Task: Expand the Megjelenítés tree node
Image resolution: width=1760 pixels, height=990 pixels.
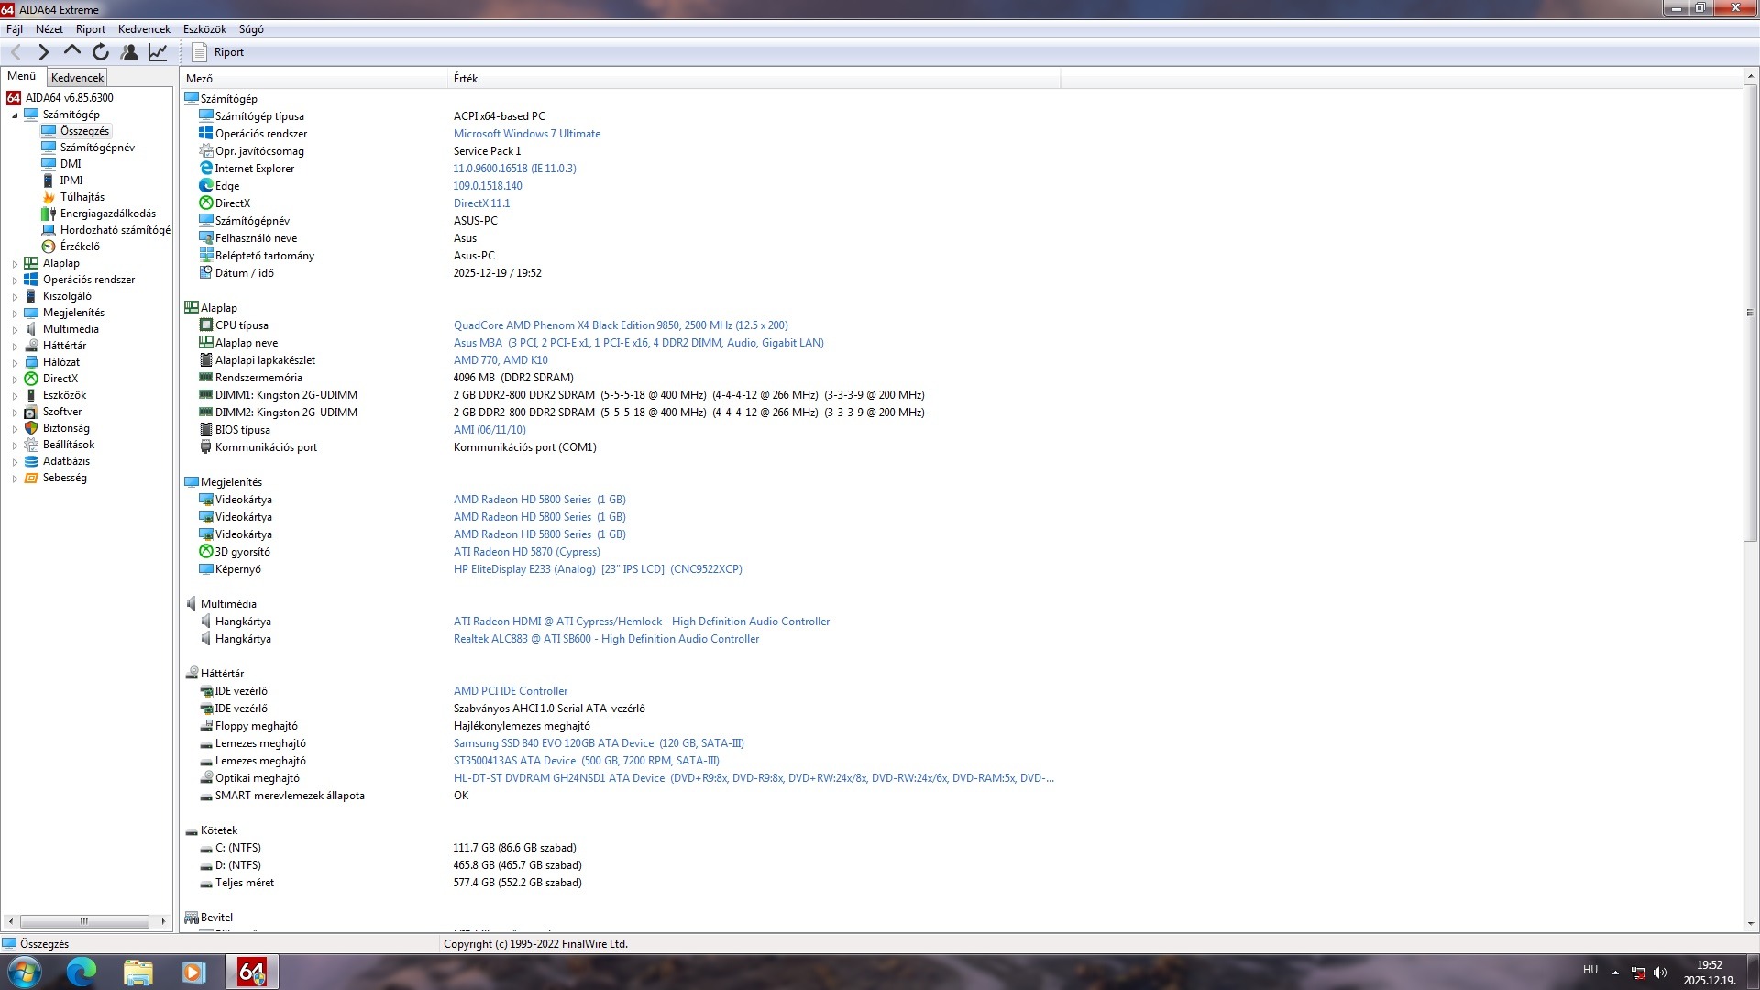Action: tap(15, 313)
